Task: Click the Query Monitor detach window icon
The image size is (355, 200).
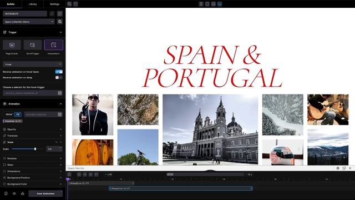Action: tap(344, 168)
